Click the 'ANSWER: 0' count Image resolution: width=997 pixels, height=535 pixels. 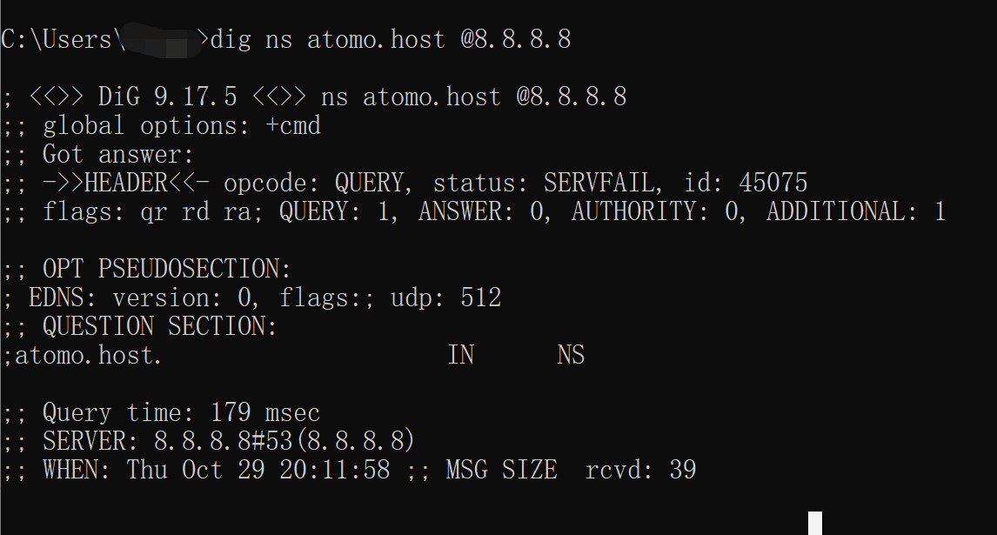tap(485, 211)
